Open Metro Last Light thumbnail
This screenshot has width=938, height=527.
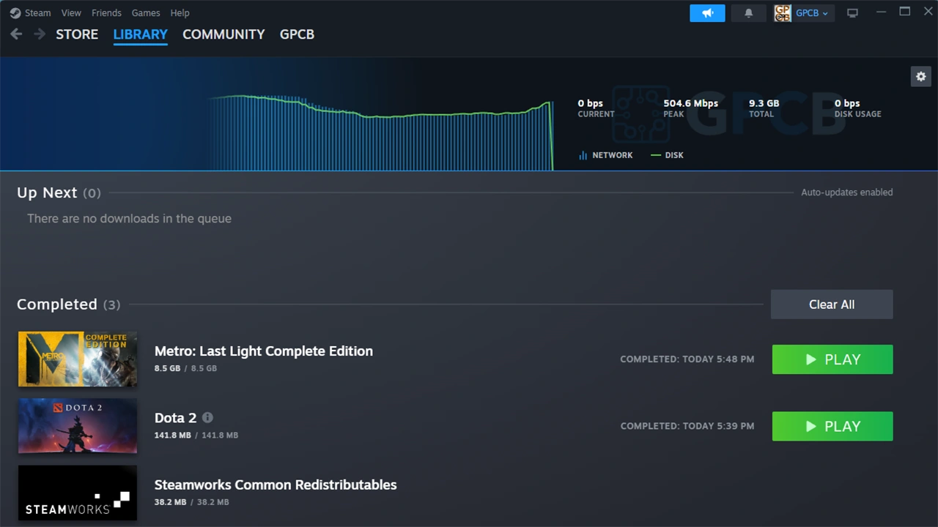pos(78,359)
